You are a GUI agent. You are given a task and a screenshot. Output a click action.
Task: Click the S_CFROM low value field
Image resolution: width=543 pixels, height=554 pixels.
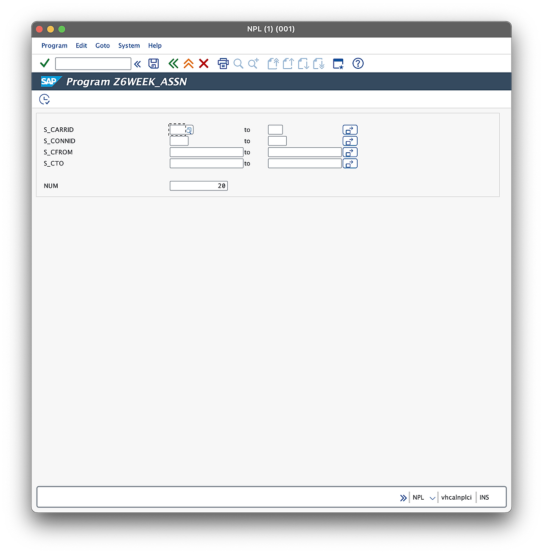(x=207, y=152)
